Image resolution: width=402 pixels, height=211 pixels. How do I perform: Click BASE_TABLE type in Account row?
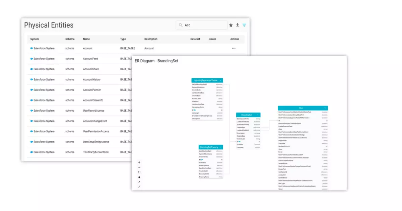click(x=128, y=48)
